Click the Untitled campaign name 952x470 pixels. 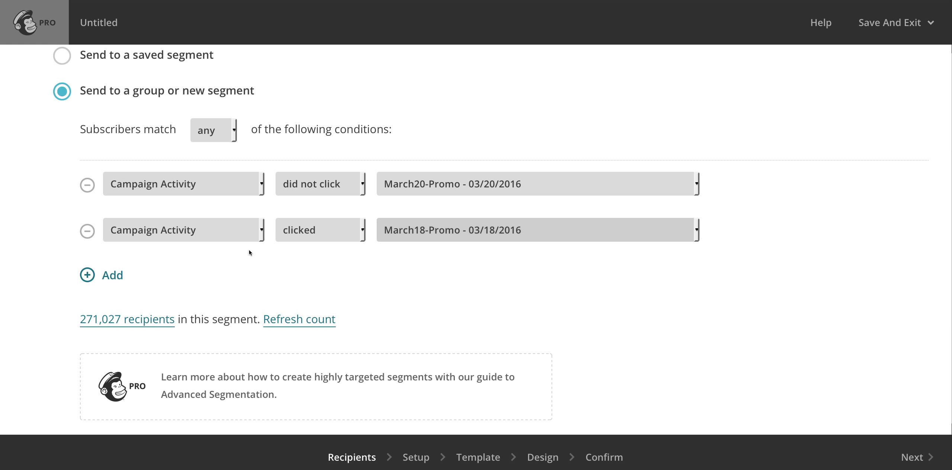99,23
